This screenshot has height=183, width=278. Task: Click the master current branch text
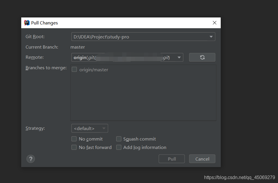pos(78,47)
